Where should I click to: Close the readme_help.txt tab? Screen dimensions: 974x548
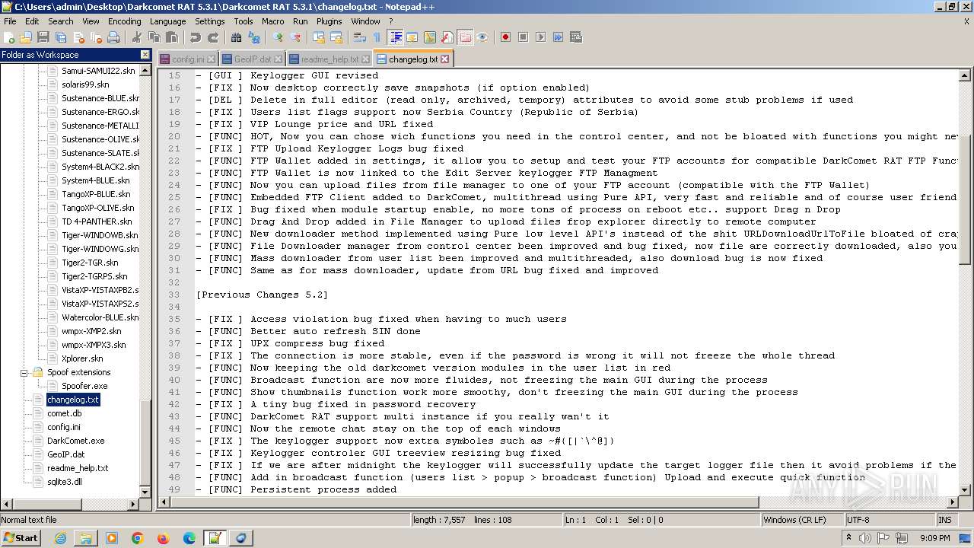(366, 59)
